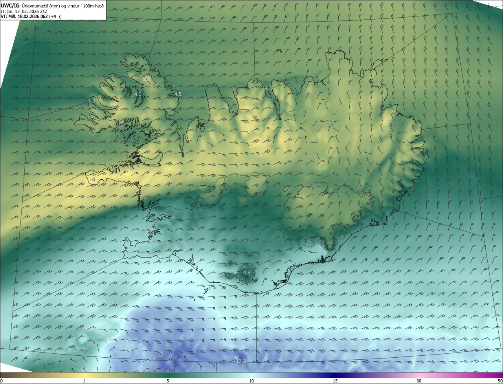Click the 5.0 value label on the map

[92, 101]
